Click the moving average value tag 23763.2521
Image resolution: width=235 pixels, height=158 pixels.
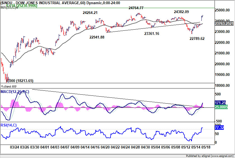[x=224, y=23]
